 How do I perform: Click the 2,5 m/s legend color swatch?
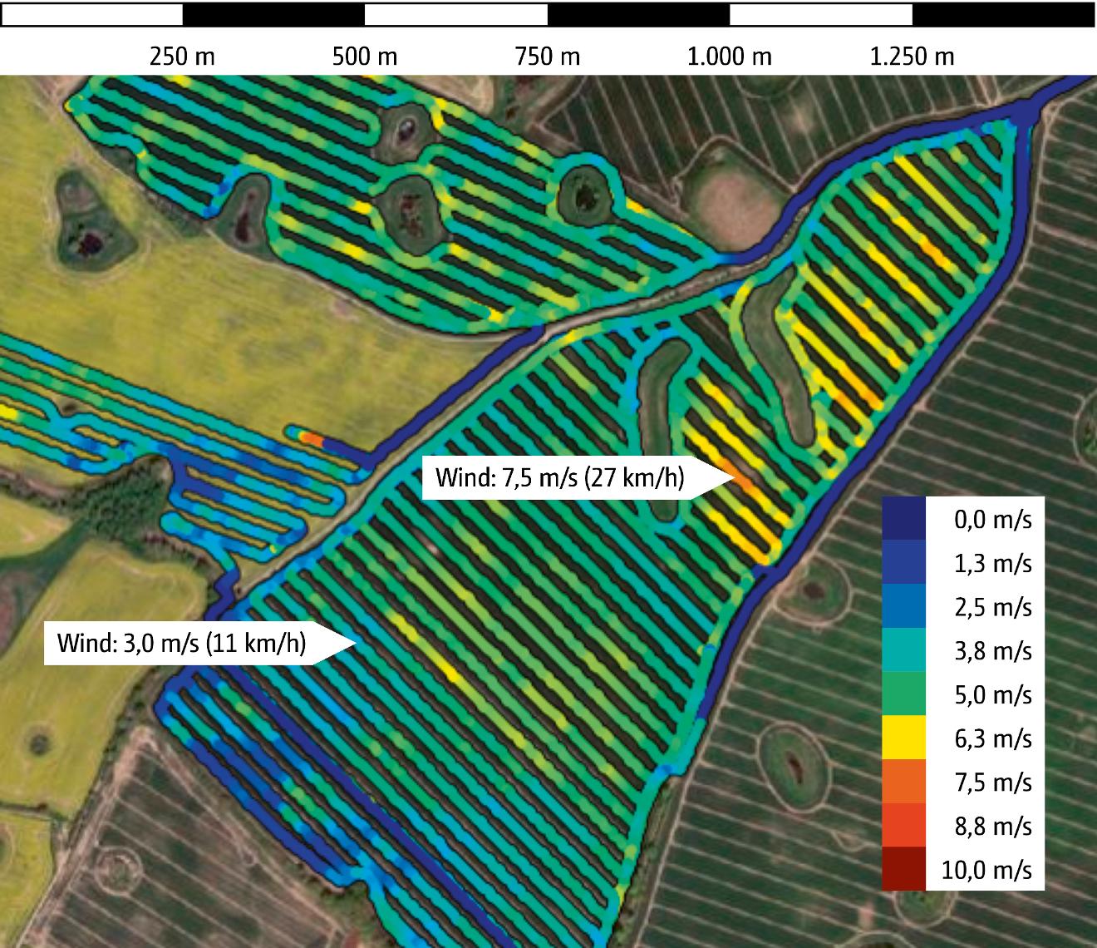pyautogui.click(x=903, y=607)
